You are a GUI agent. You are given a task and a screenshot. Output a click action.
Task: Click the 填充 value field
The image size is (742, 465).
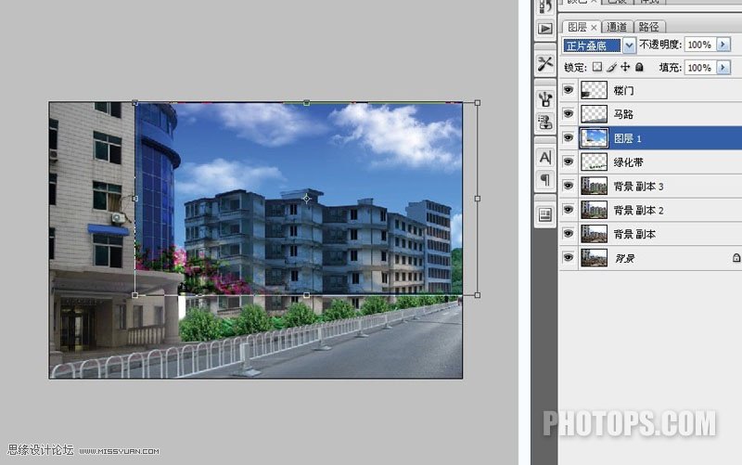point(699,68)
